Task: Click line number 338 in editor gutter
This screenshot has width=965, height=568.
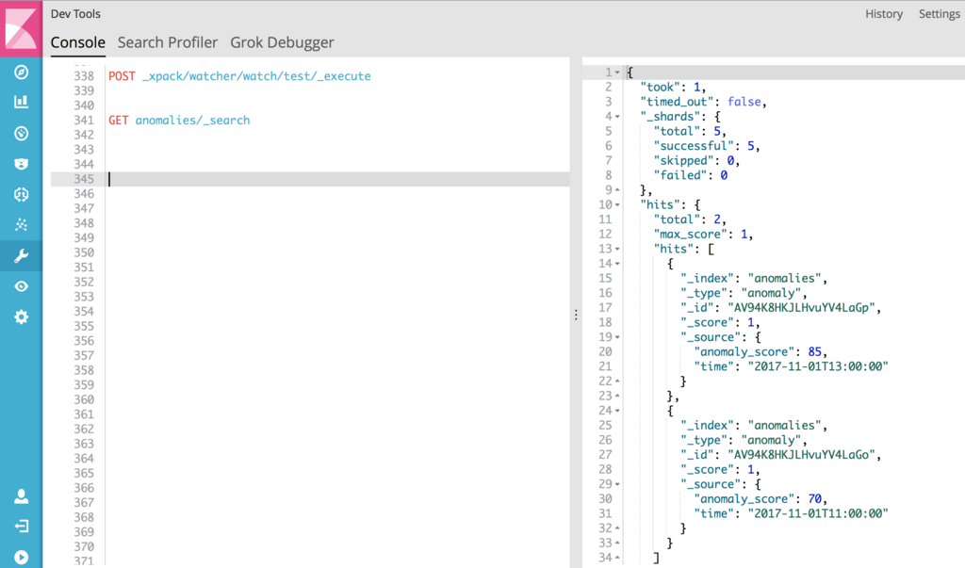Action: tap(84, 76)
